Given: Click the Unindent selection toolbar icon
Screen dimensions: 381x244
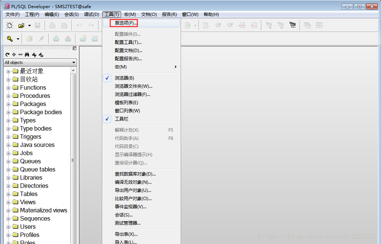Looking at the screenshot, I should (x=230, y=25).
